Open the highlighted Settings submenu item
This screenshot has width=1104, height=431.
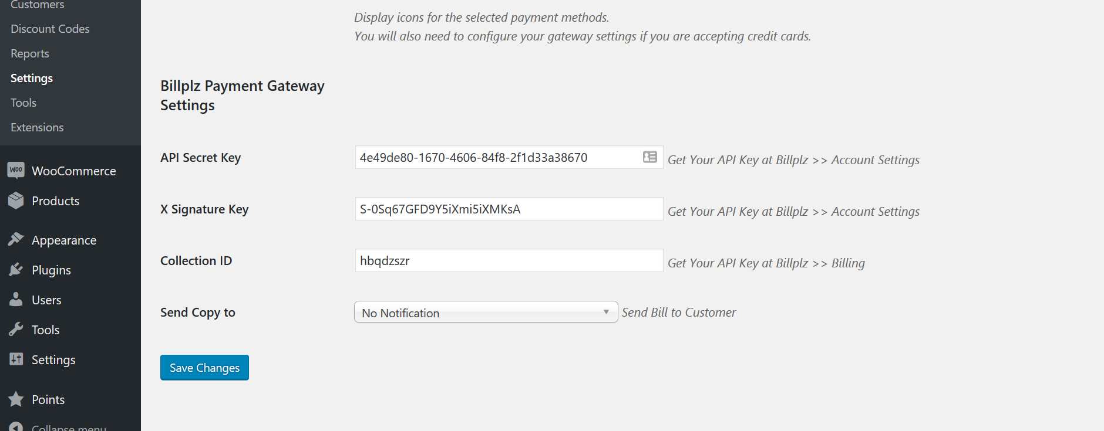(32, 78)
